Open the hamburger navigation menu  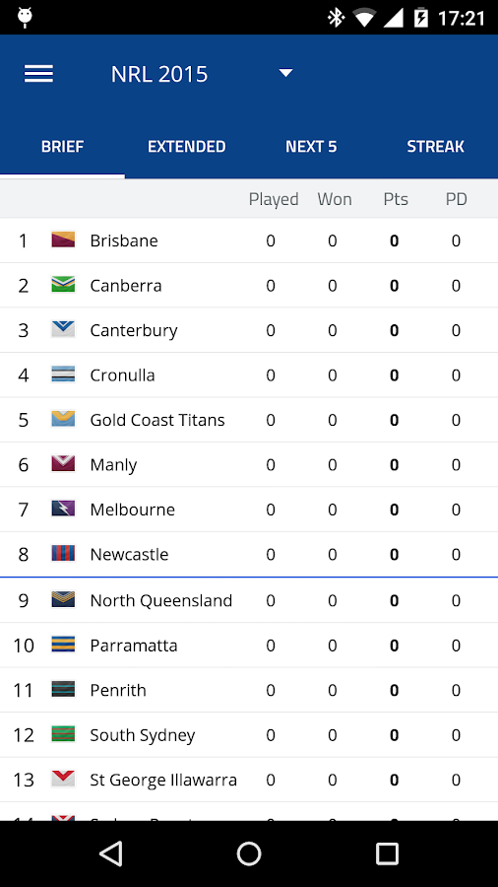(38, 74)
